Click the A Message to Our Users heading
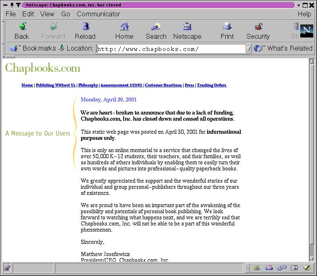 point(38,133)
